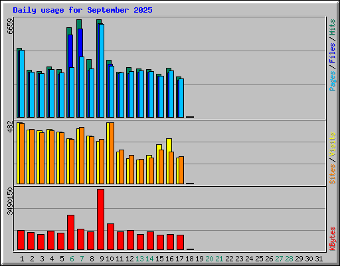Click the day 9 cyan Pages bar
Image resolution: width=340 pixels, height=266 pixels.
(102, 70)
